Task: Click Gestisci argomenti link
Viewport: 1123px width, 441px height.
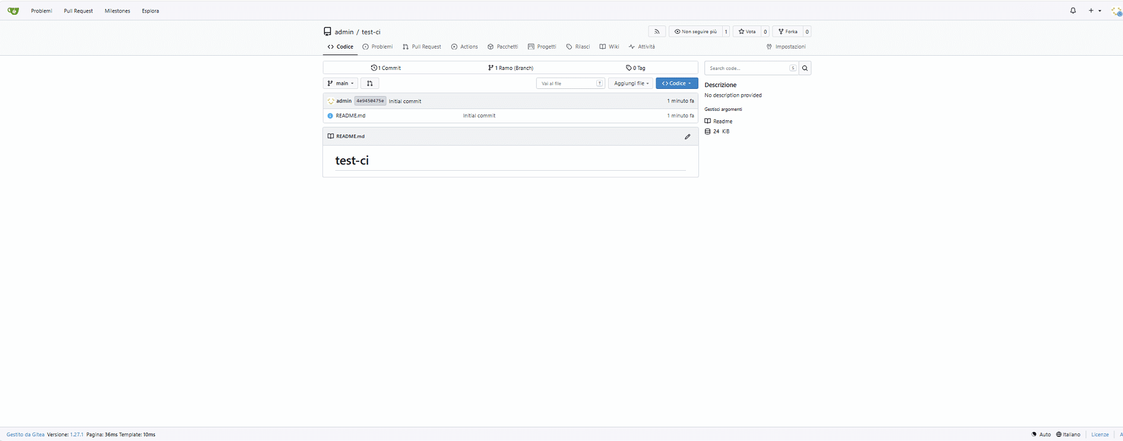Action: (x=723, y=109)
